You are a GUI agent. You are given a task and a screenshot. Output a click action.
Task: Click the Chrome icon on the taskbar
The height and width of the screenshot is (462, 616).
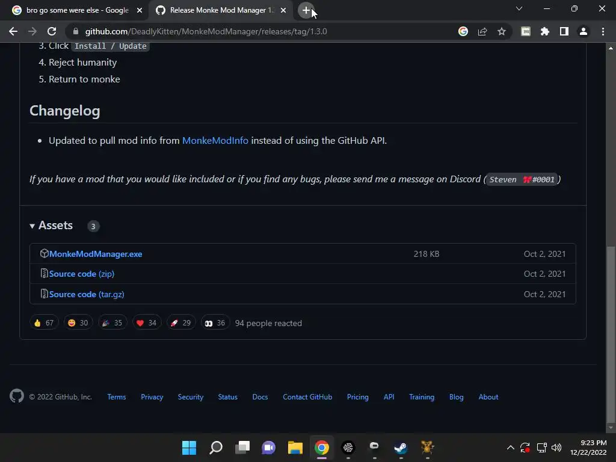[x=322, y=448]
